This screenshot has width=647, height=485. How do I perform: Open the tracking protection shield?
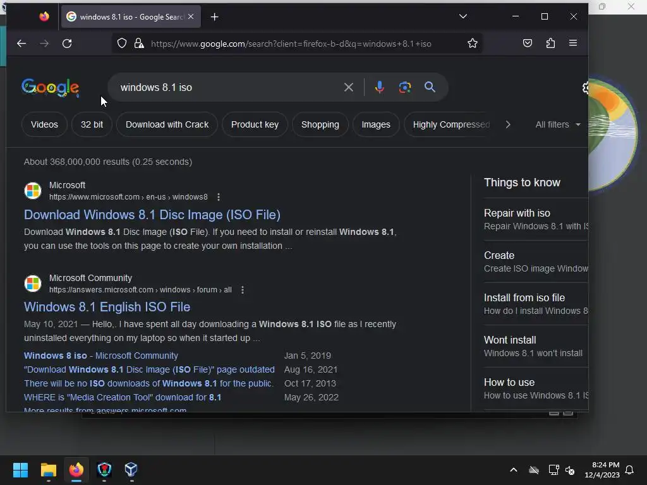pos(122,44)
